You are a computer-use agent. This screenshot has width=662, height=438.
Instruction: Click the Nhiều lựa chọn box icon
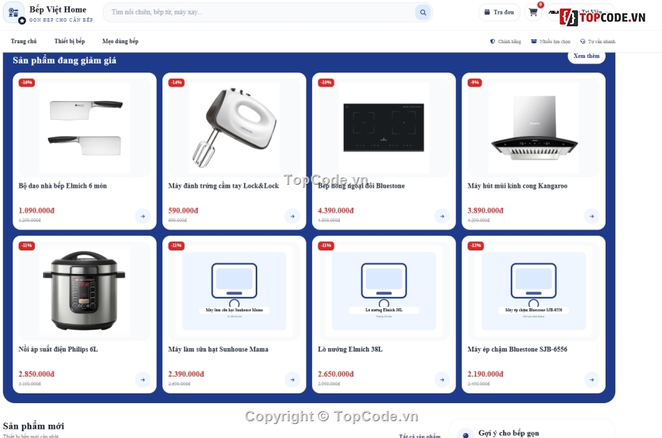pos(534,41)
